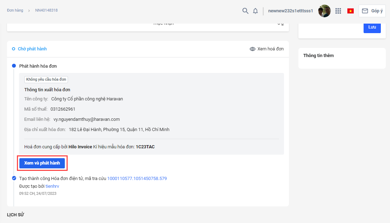This screenshot has width=390, height=223.
Task: Go to Đơn hàng breadcrumb
Action: click(15, 10)
